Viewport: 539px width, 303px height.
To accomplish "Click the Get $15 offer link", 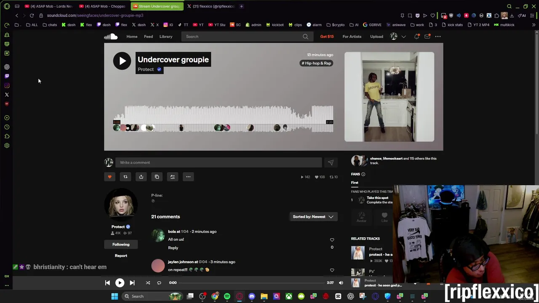I will 327,37.
